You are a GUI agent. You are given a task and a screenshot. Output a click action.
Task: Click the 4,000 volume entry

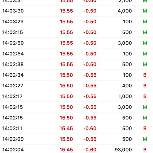pyautogui.click(x=125, y=11)
